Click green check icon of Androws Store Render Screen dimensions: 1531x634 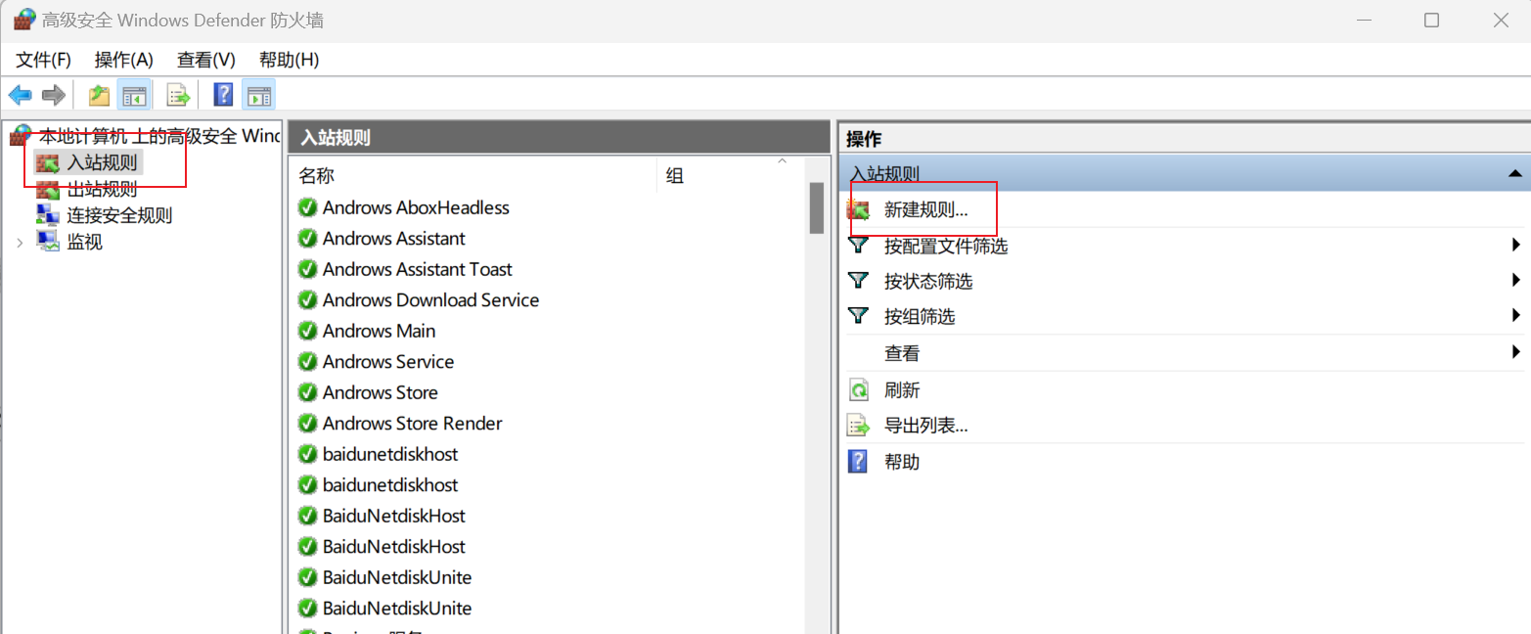[307, 424]
